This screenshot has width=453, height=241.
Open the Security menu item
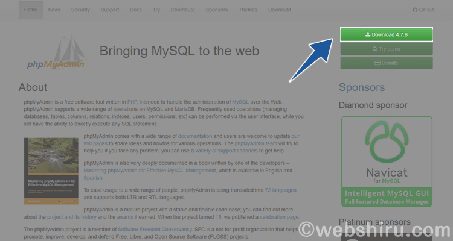pos(80,10)
